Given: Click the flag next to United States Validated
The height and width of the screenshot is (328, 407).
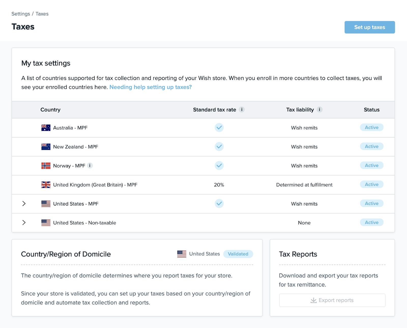Looking at the screenshot, I should point(182,254).
